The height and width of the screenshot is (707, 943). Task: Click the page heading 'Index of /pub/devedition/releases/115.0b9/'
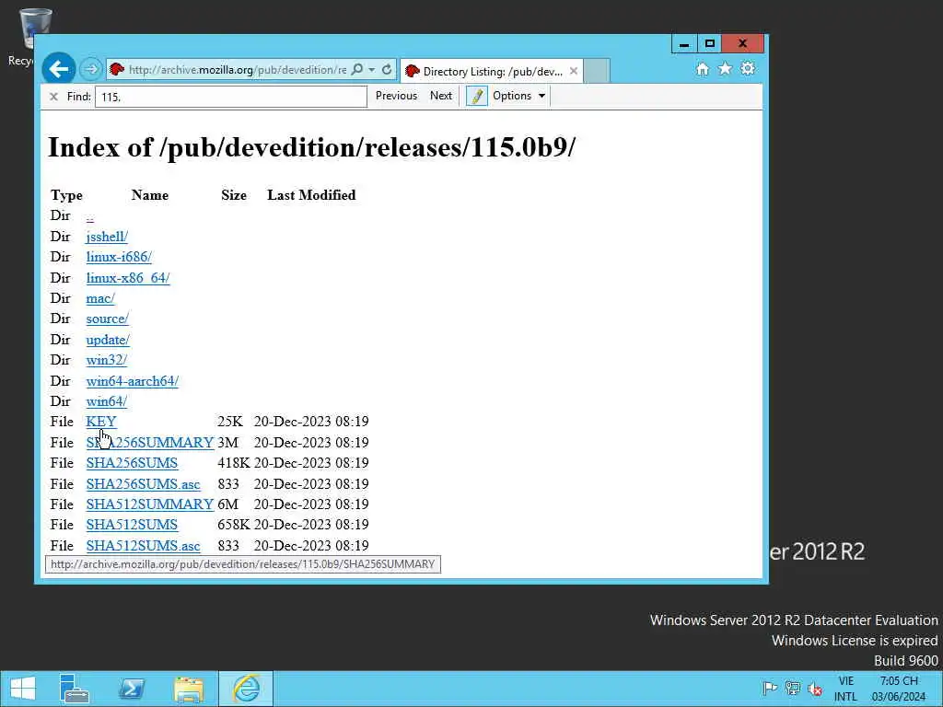click(x=311, y=147)
